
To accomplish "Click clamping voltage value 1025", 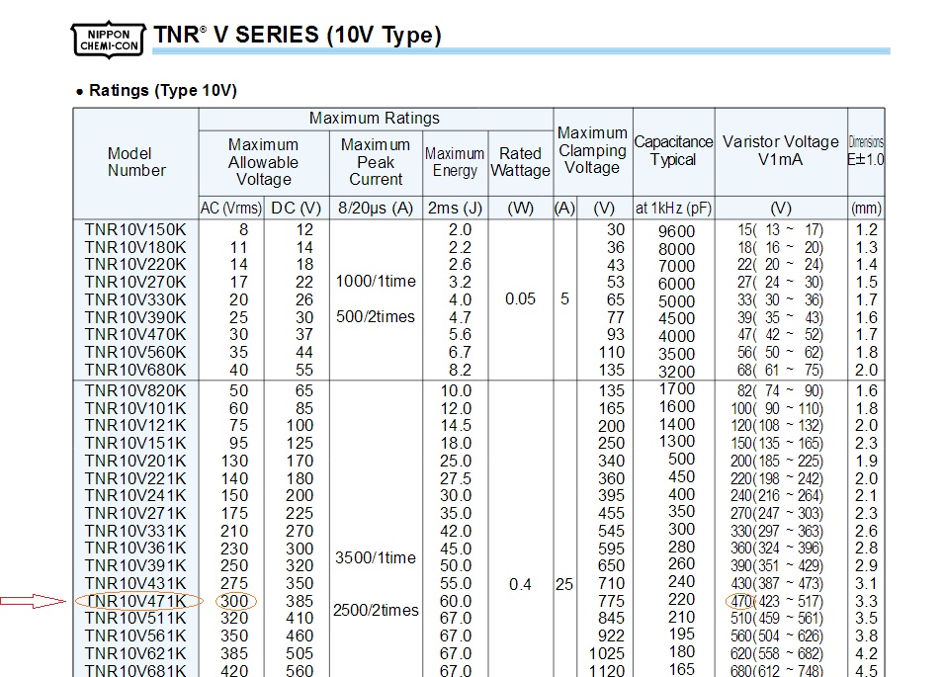I will (x=607, y=653).
